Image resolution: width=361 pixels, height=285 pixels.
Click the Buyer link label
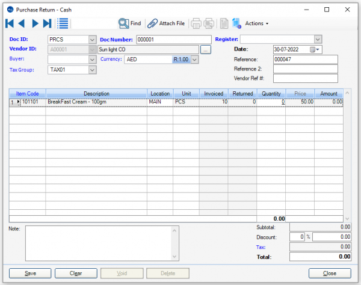pyautogui.click(x=17, y=59)
